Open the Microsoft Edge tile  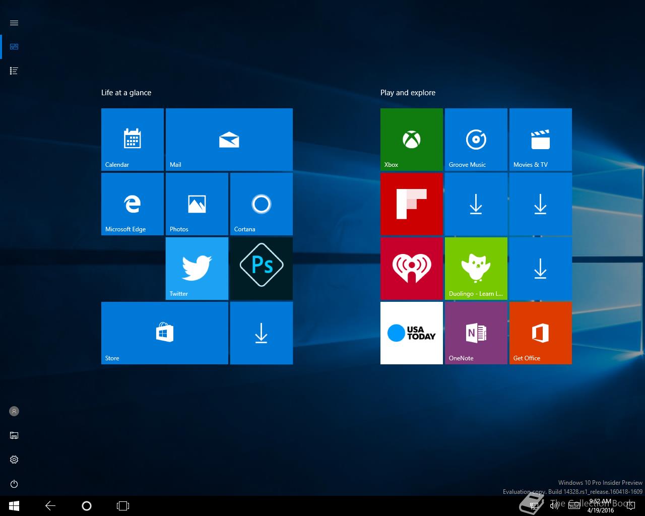pyautogui.click(x=133, y=204)
